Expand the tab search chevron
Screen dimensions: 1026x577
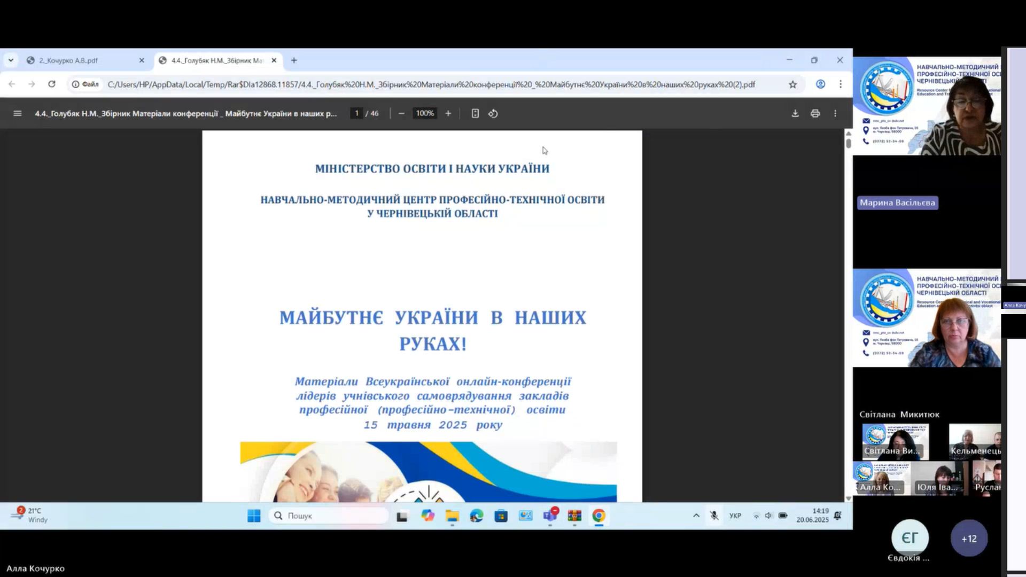pyautogui.click(x=11, y=60)
